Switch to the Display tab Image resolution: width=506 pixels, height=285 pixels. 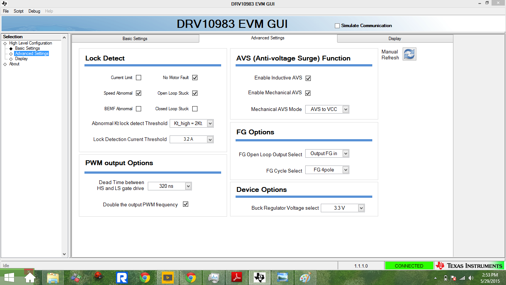coord(395,39)
